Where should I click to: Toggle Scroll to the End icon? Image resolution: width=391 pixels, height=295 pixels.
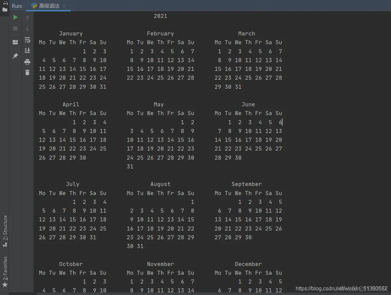(27, 51)
